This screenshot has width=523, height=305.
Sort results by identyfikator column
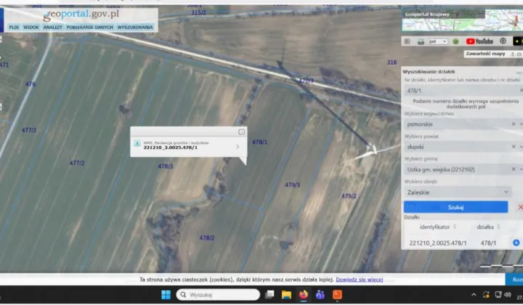tap(437, 227)
